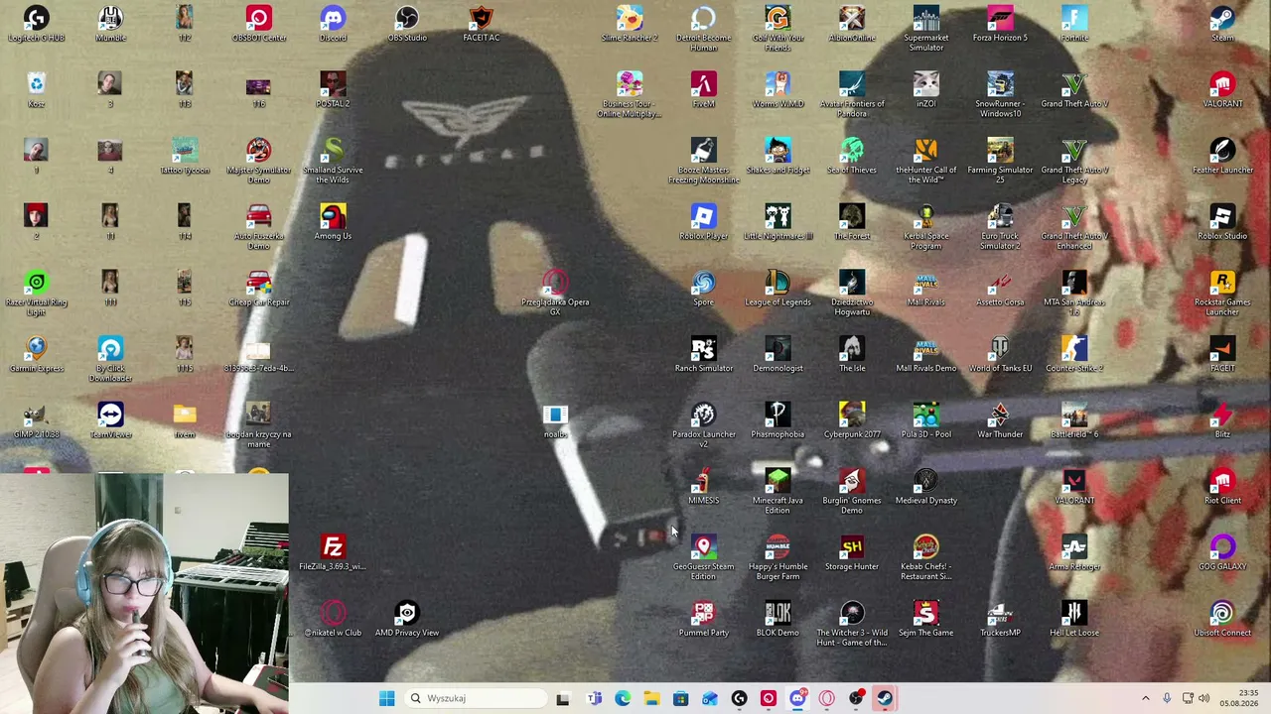
Task: Open the League of Legends icon
Action: click(x=777, y=290)
